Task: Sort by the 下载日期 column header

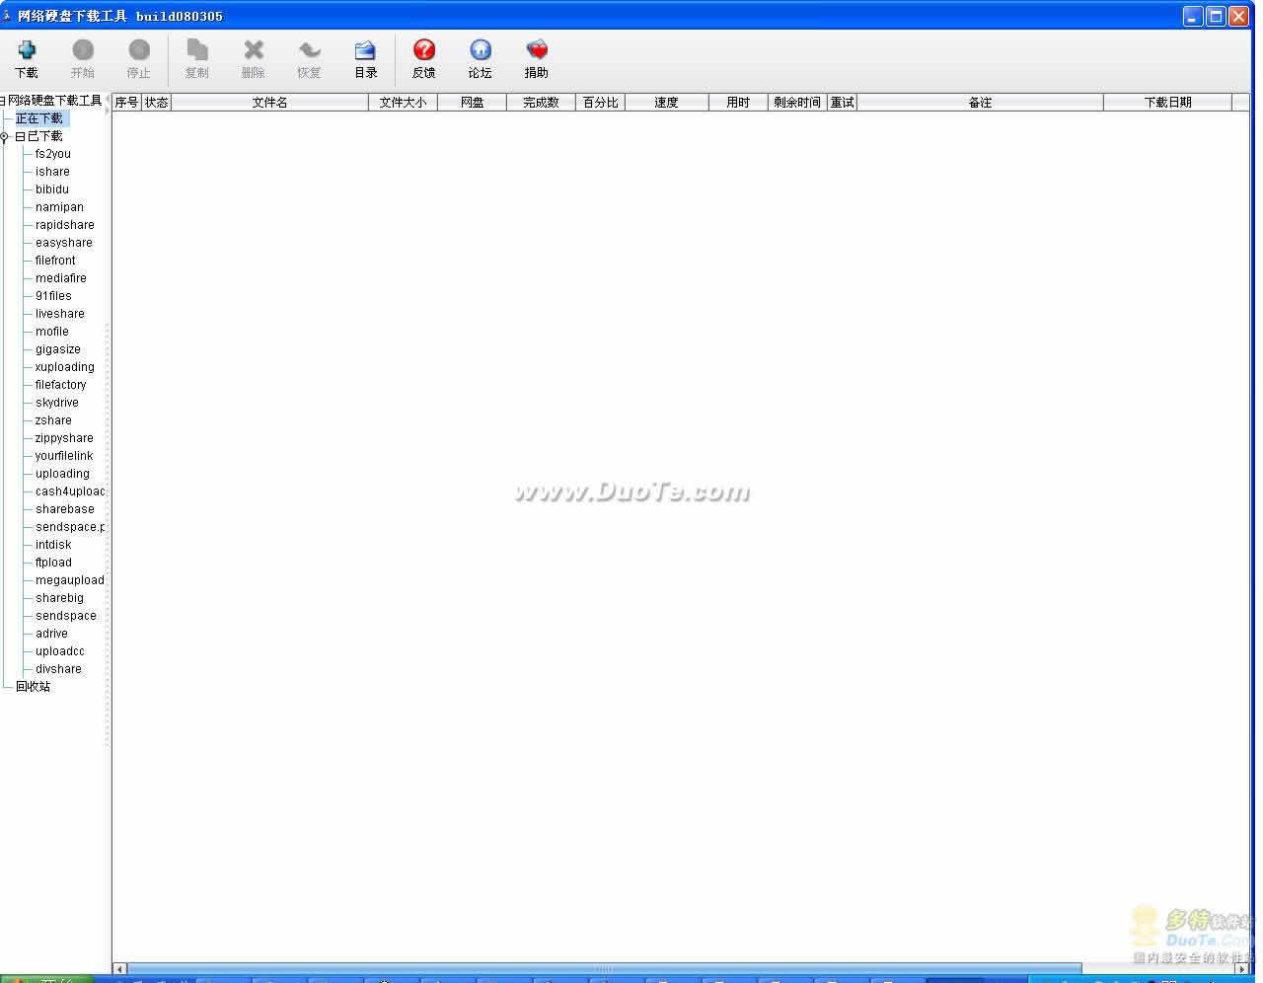Action: pyautogui.click(x=1168, y=103)
